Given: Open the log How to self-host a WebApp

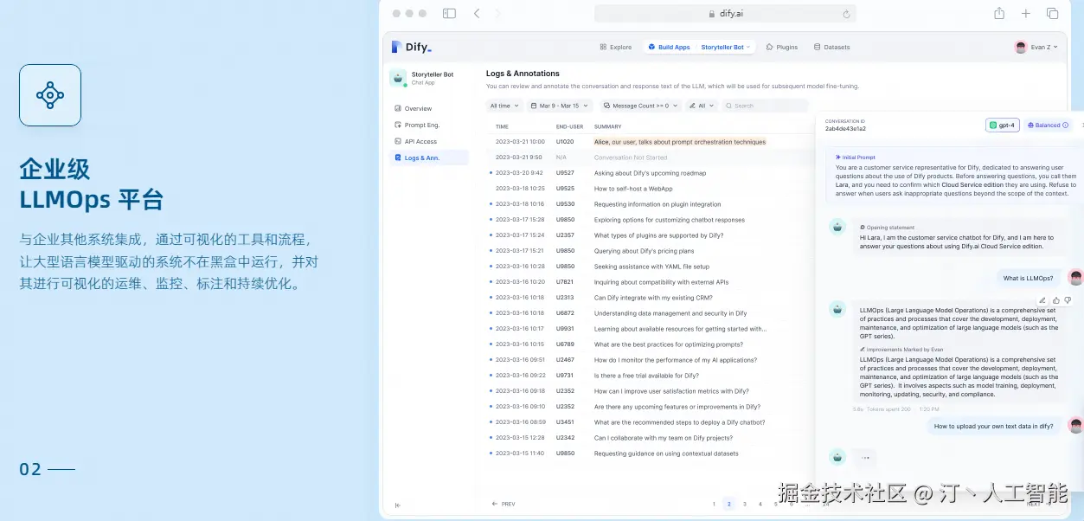Looking at the screenshot, I should pos(633,188).
